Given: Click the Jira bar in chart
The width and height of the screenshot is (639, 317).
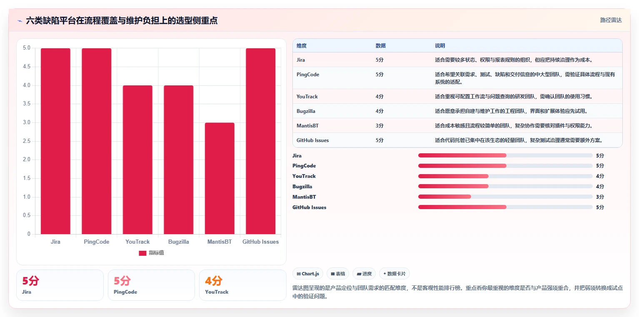Looking at the screenshot, I should click(x=55, y=141).
